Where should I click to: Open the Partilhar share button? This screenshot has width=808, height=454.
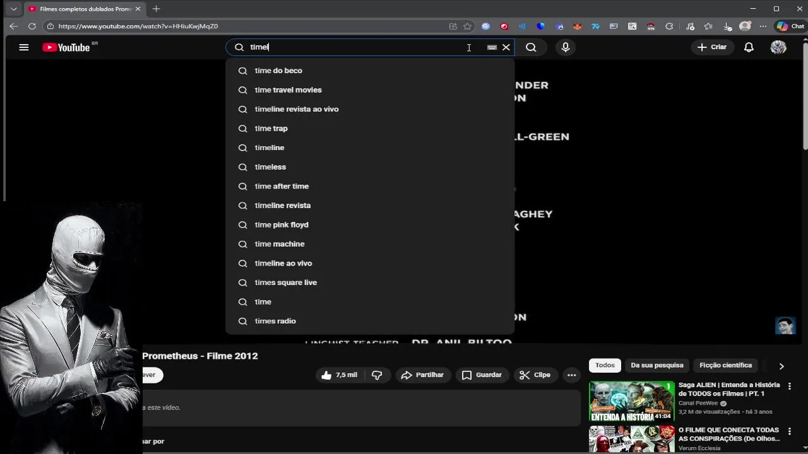pos(423,375)
